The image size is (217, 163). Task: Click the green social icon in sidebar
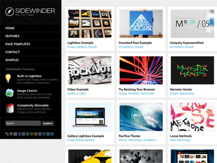click(x=32, y=134)
